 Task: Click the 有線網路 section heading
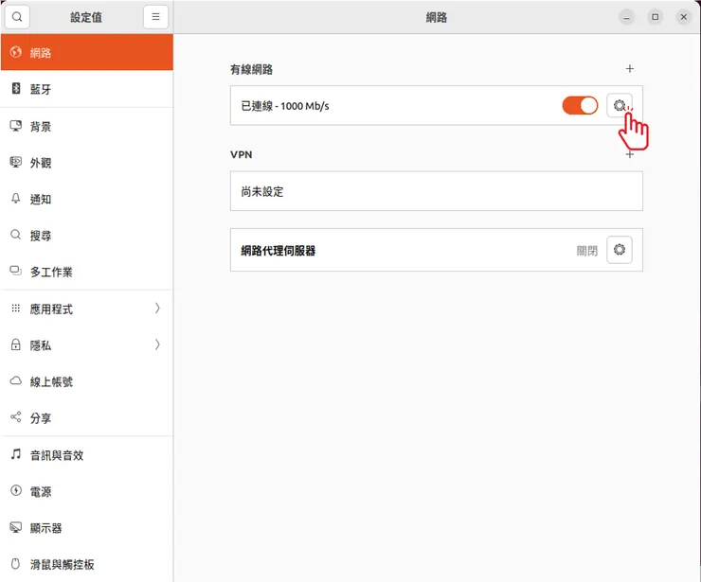(251, 70)
